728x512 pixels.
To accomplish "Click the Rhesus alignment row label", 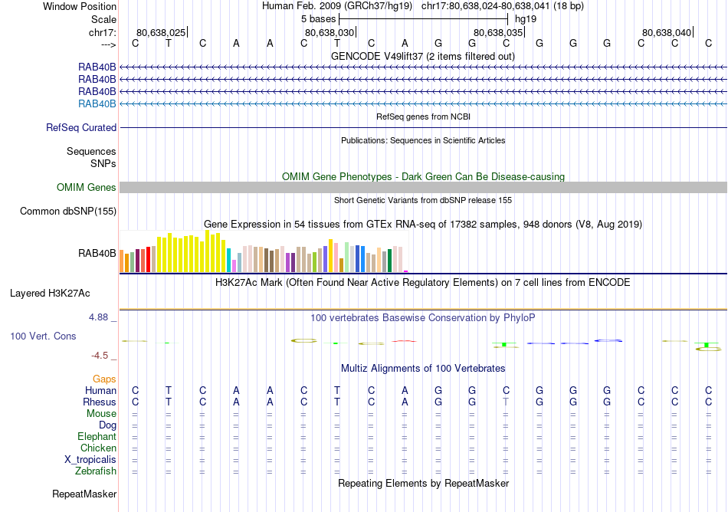I will click(x=100, y=402).
